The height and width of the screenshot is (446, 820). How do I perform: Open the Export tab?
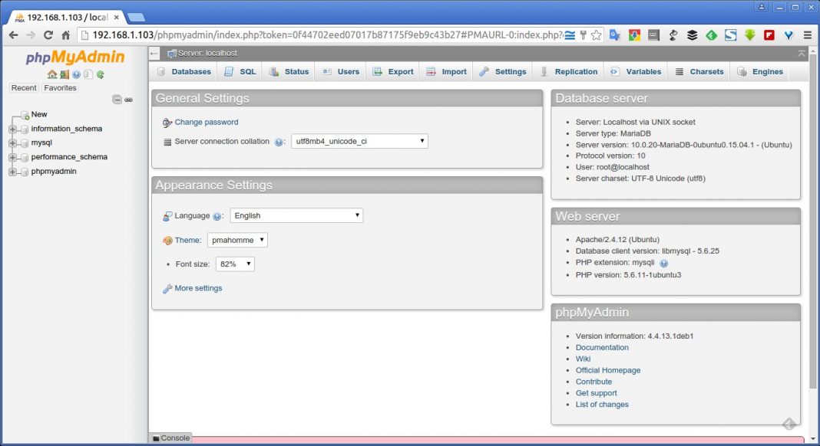tap(393, 71)
